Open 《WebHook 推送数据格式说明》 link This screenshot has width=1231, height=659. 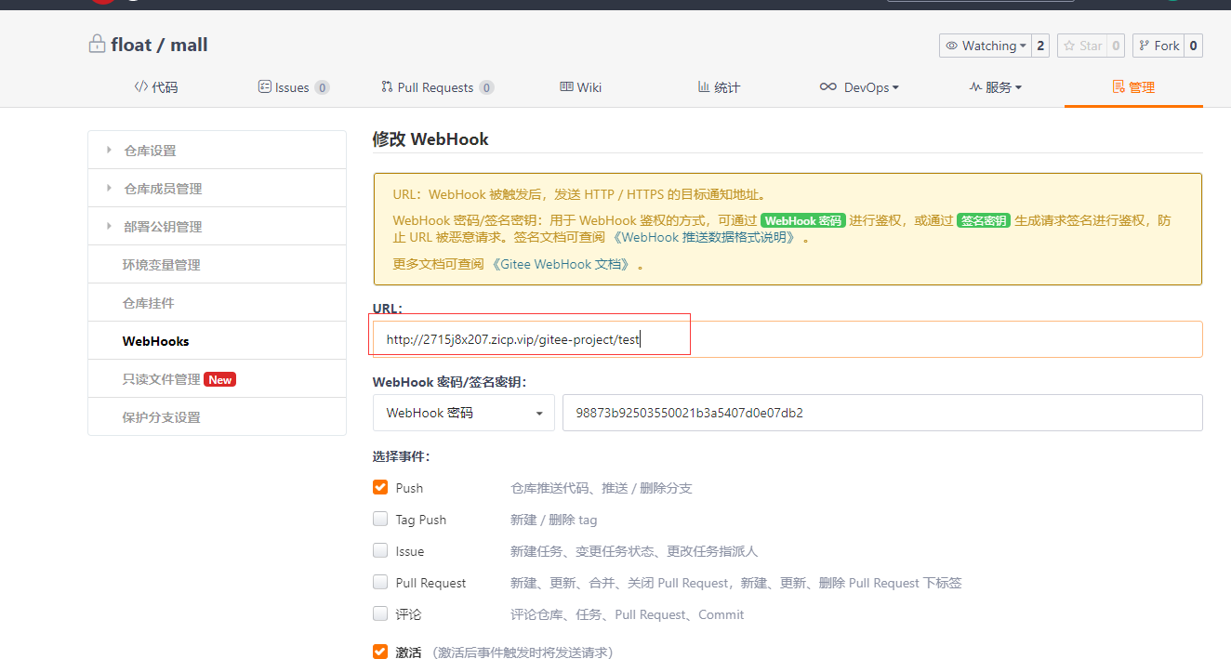click(x=706, y=237)
